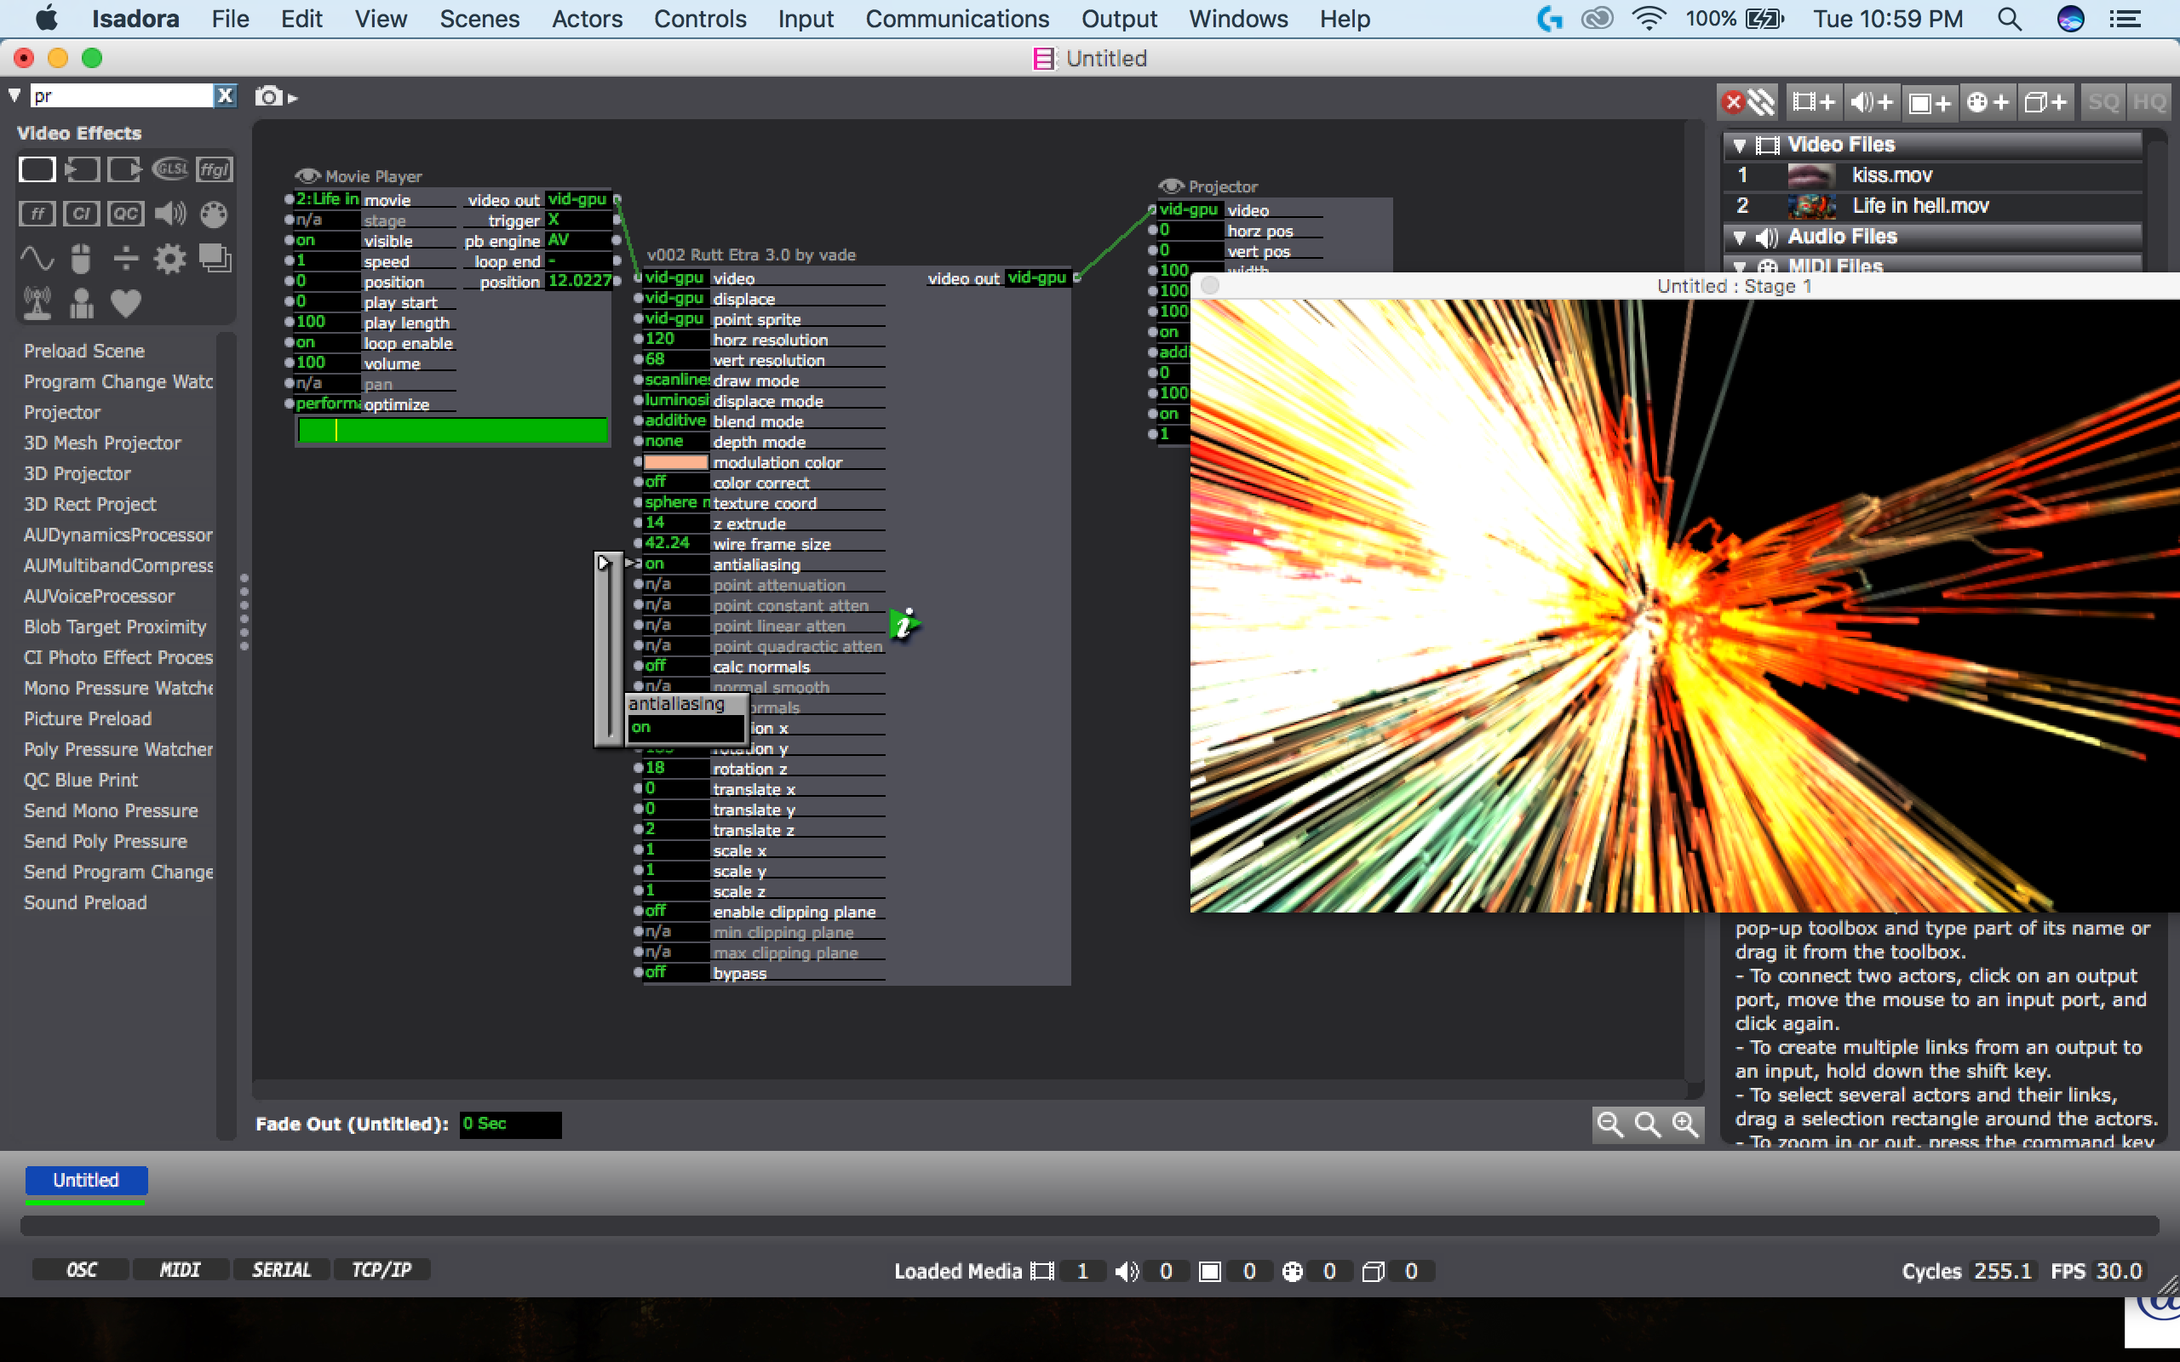2180x1362 pixels.
Task: Open the Communications menu
Action: point(956,18)
